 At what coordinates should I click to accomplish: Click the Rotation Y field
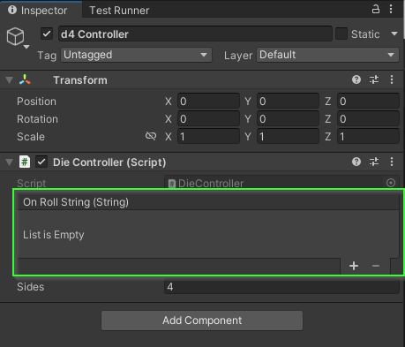point(288,119)
